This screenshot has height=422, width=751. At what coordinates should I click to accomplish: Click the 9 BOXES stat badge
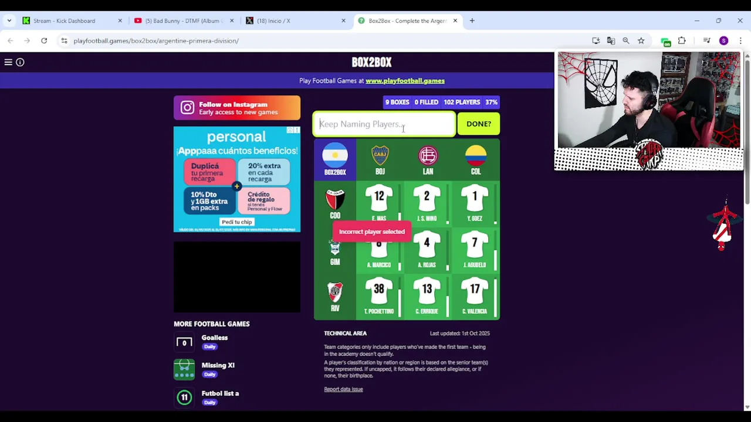pos(397,102)
